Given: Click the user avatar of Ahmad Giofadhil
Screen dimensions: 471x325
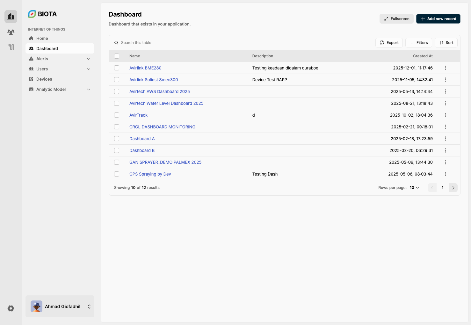Looking at the screenshot, I should pos(36,307).
